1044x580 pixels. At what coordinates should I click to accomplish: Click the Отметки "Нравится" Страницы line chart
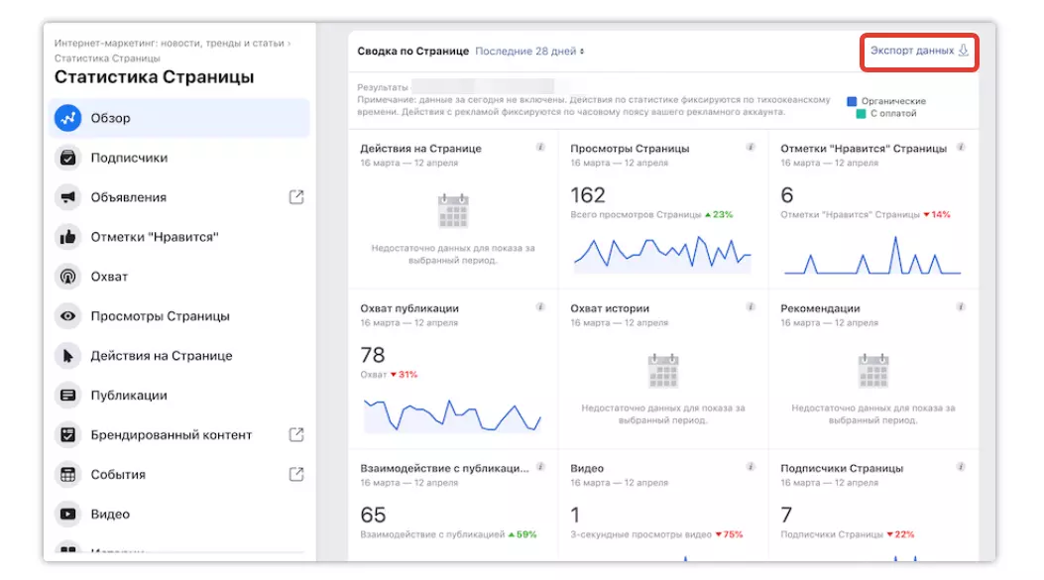(872, 255)
